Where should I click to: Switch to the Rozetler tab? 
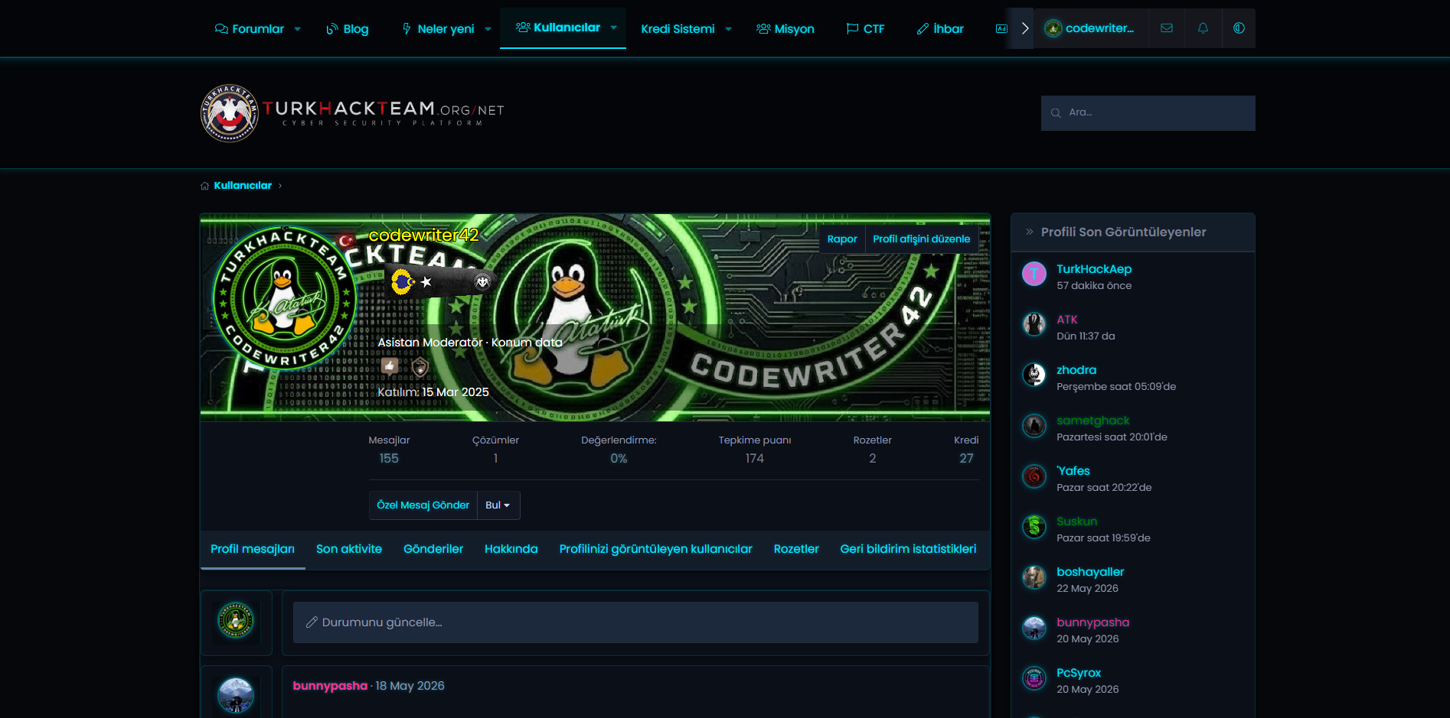point(796,549)
